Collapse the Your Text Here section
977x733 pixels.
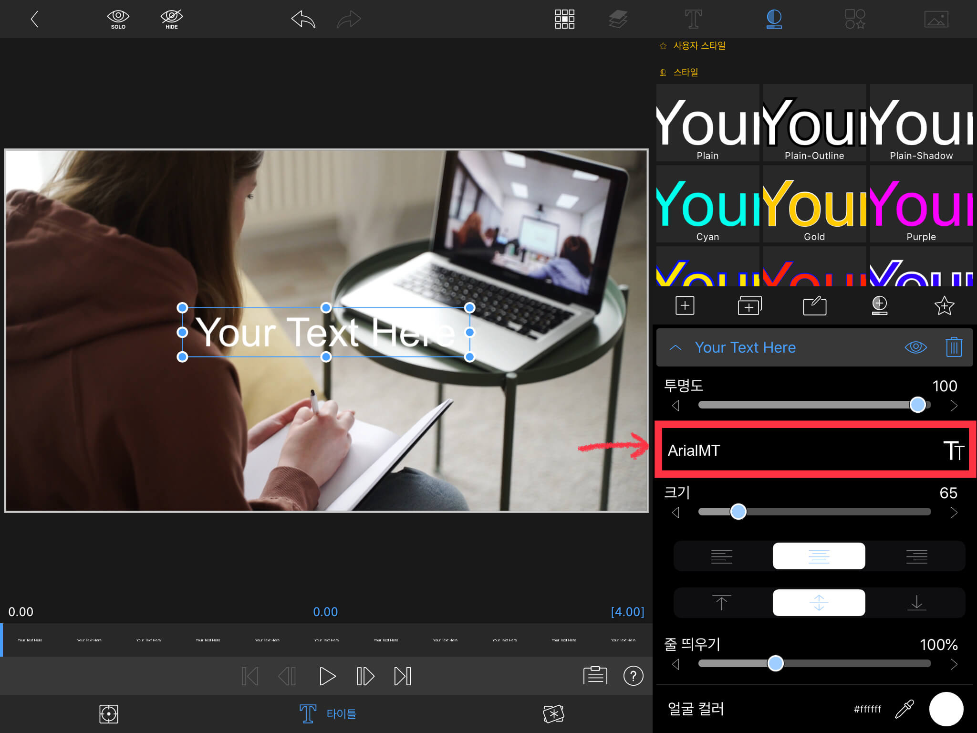tap(676, 347)
